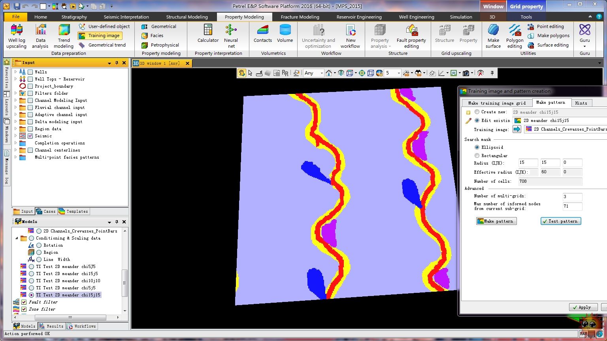
Task: Expand Seismic tree node
Action: tap(15, 136)
